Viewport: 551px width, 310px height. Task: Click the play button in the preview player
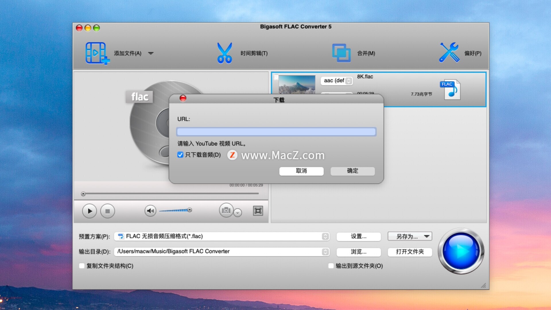(90, 211)
